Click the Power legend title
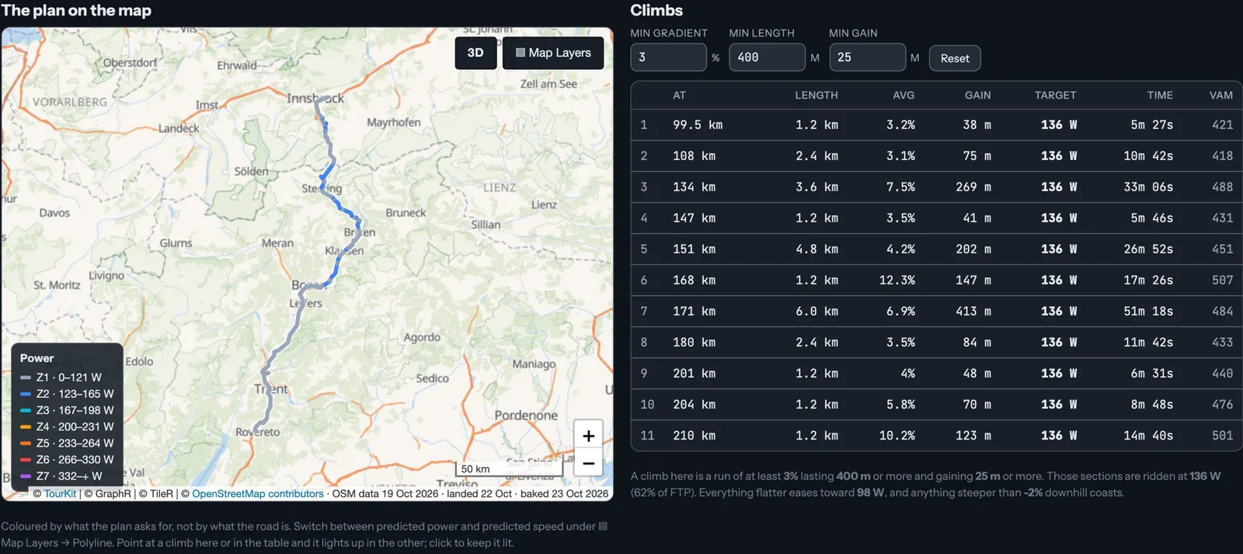This screenshot has width=1243, height=554. (37, 358)
